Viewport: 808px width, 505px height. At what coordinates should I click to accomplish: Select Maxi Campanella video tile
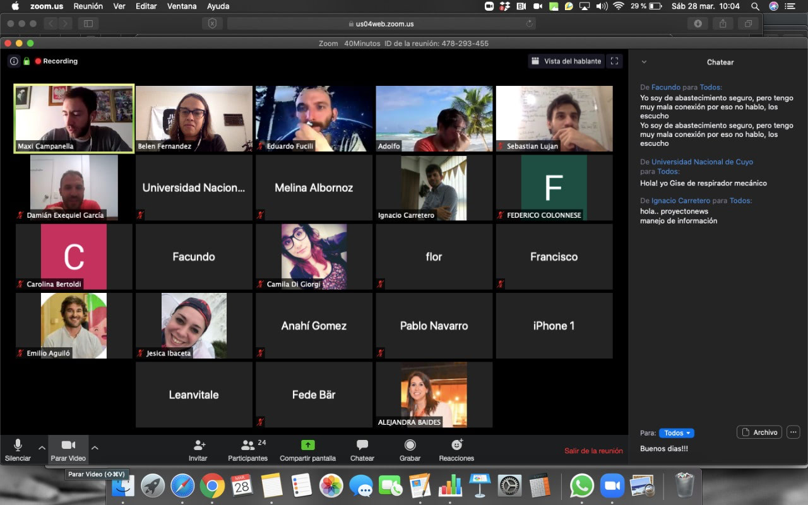tap(74, 119)
